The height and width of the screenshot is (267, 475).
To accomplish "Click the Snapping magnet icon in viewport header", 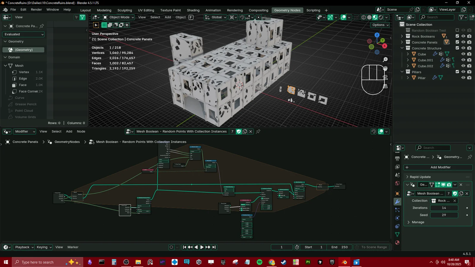I will pos(242,17).
